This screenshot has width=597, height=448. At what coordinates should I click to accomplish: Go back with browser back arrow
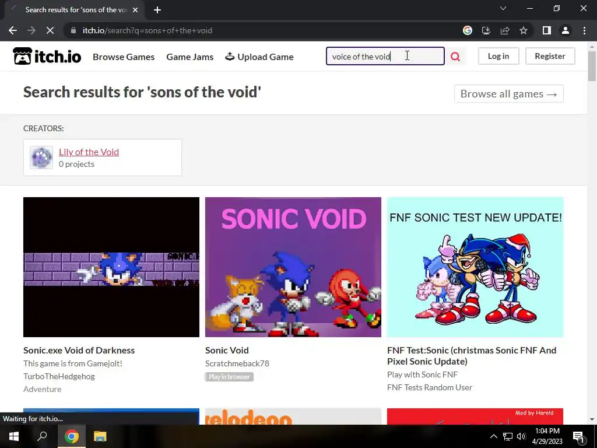[13, 30]
